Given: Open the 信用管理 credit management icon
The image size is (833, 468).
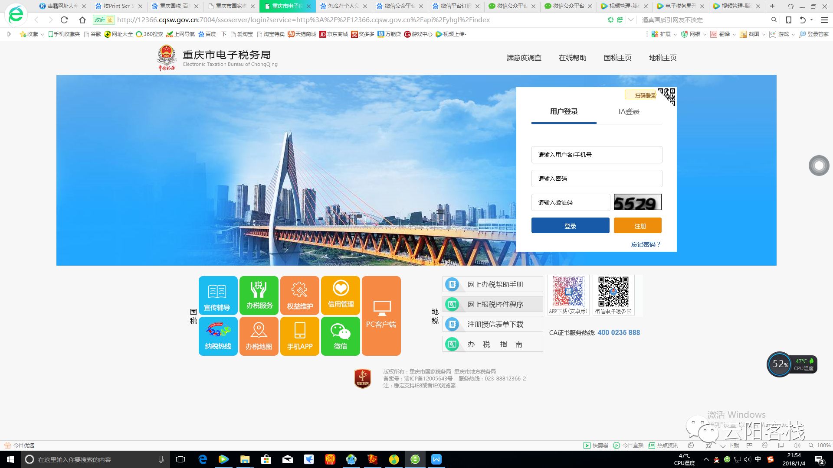Looking at the screenshot, I should click(x=340, y=296).
